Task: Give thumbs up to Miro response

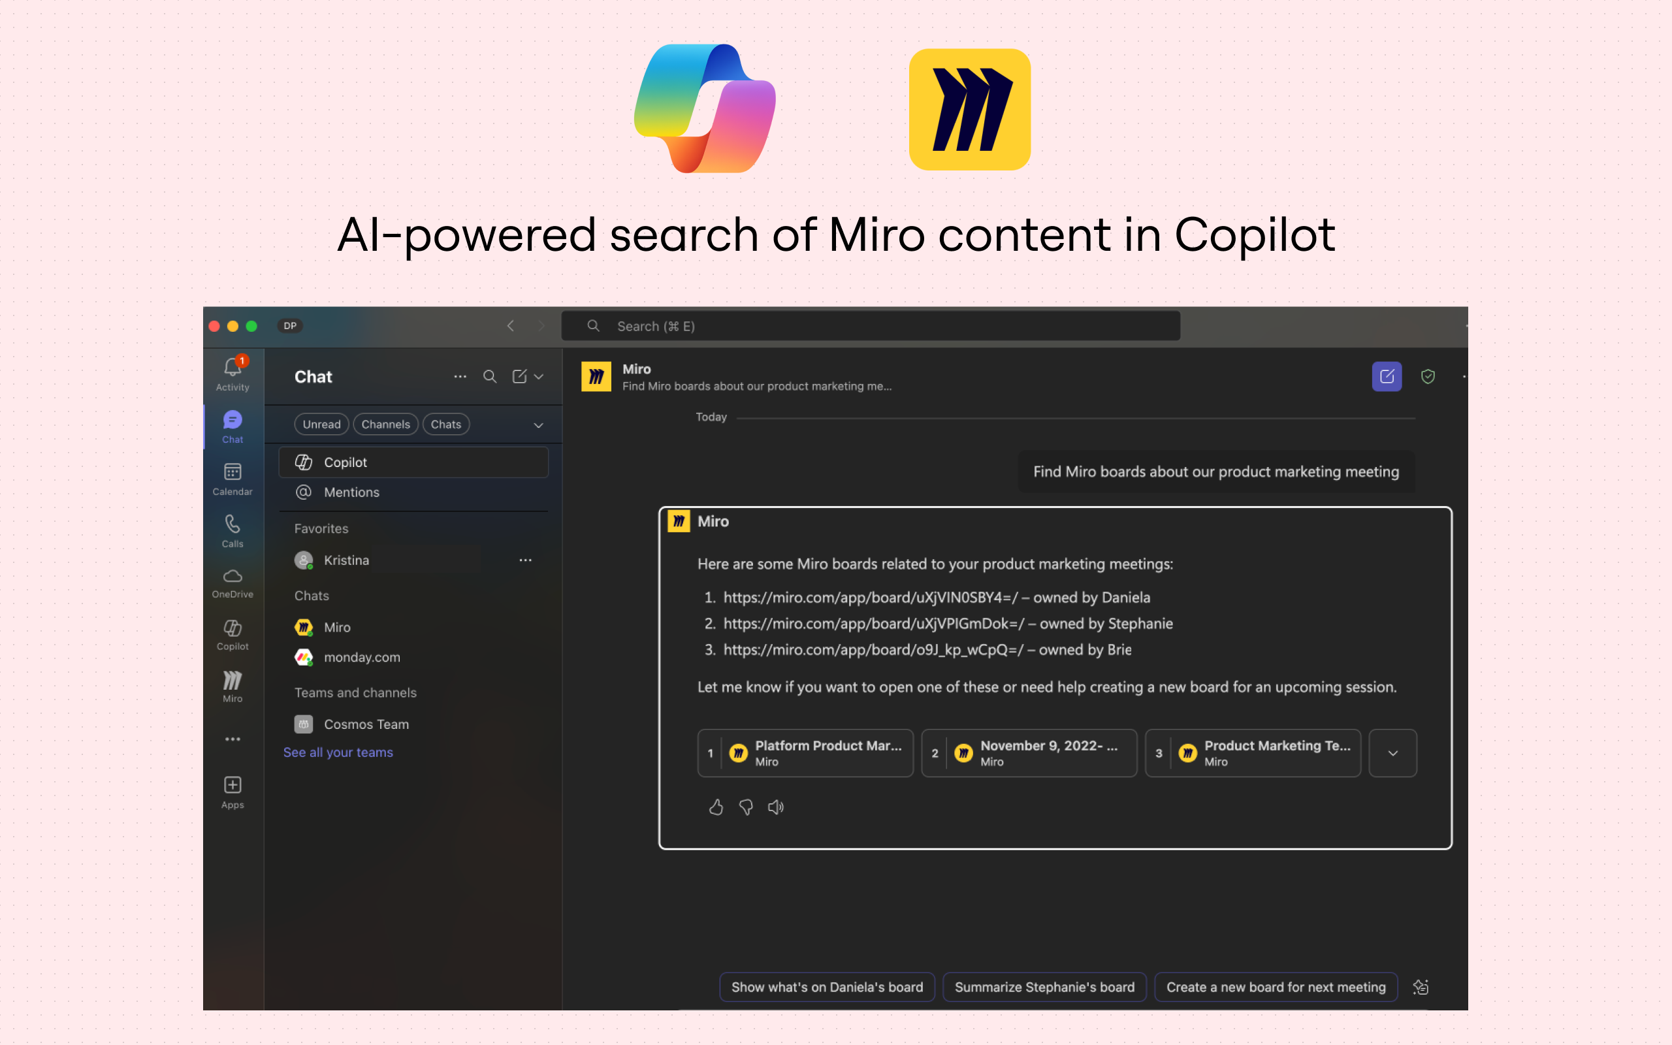Action: click(x=716, y=807)
